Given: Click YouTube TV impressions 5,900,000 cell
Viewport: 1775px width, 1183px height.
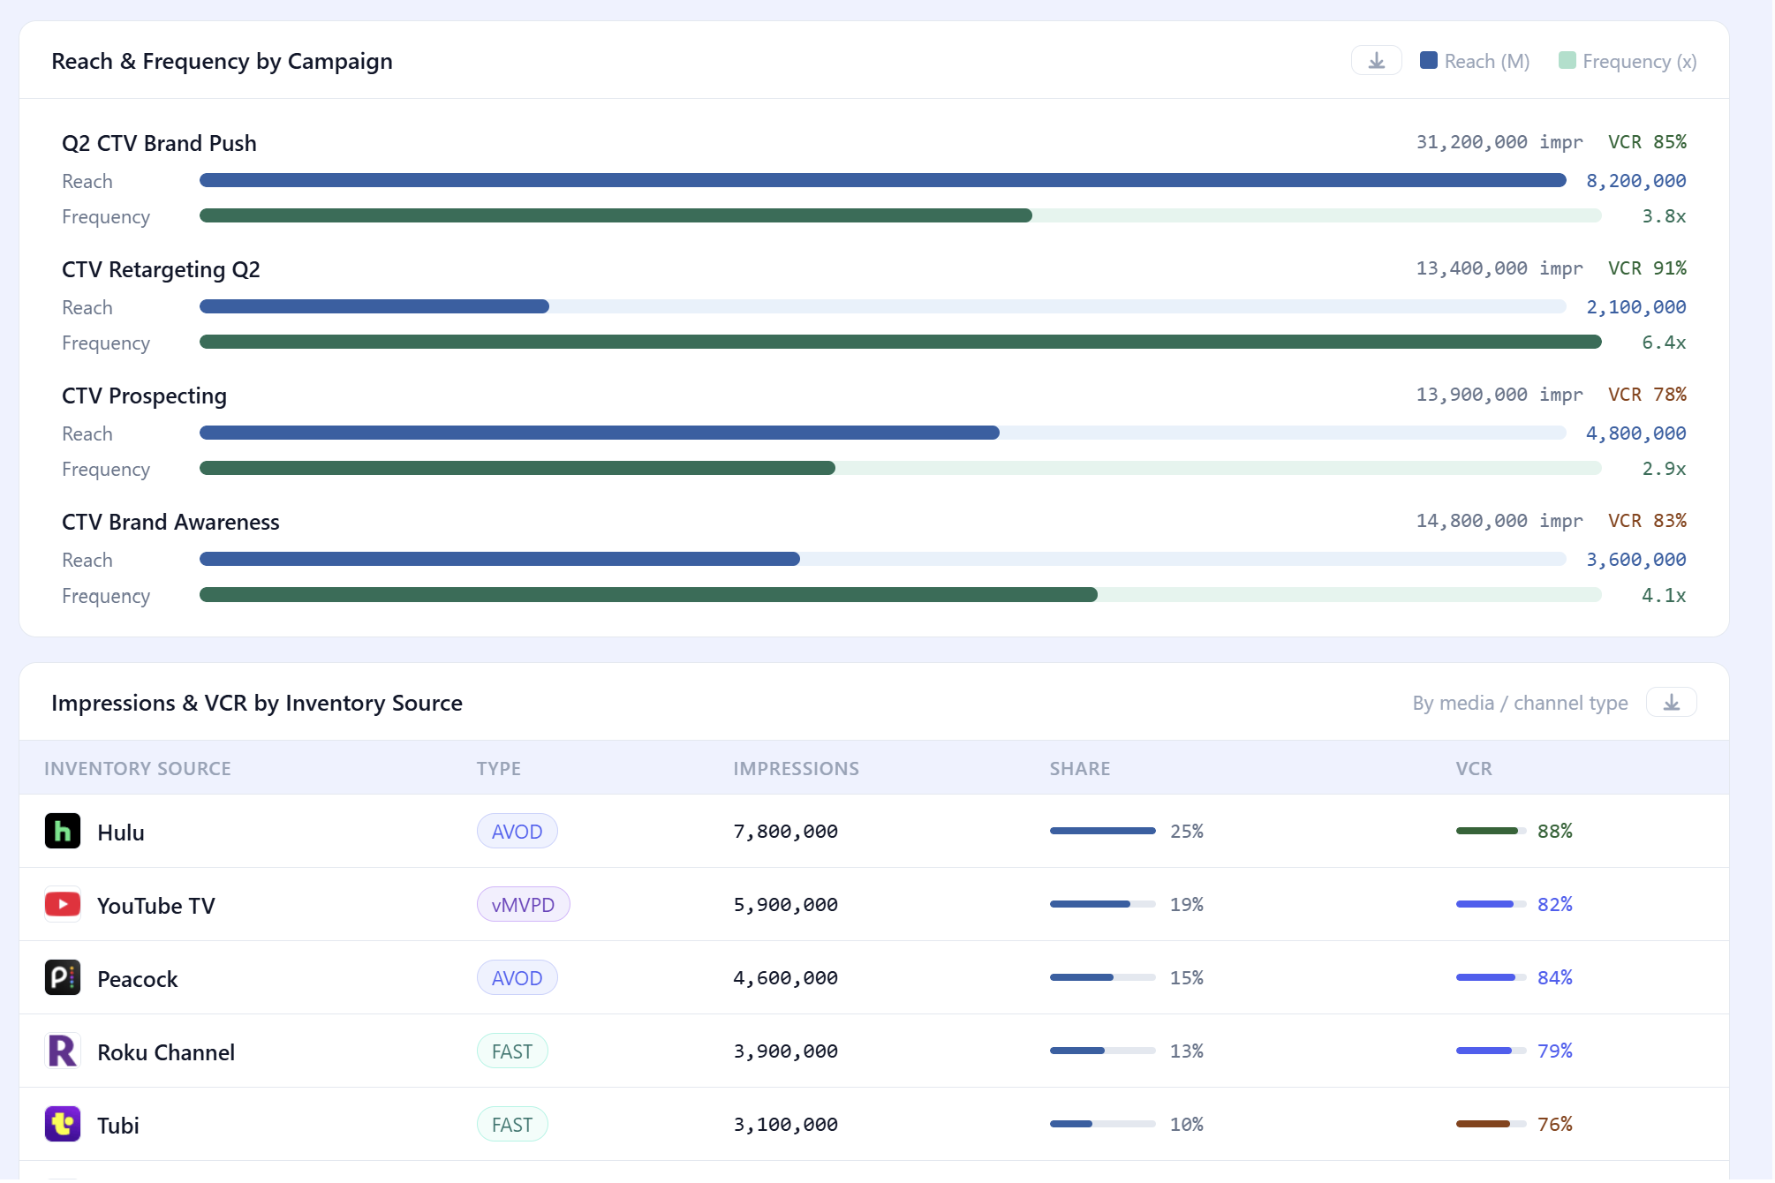Looking at the screenshot, I should pyautogui.click(x=786, y=905).
